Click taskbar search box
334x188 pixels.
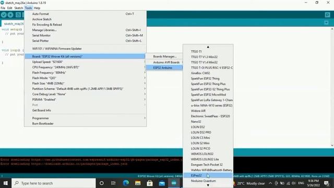pos(53,183)
